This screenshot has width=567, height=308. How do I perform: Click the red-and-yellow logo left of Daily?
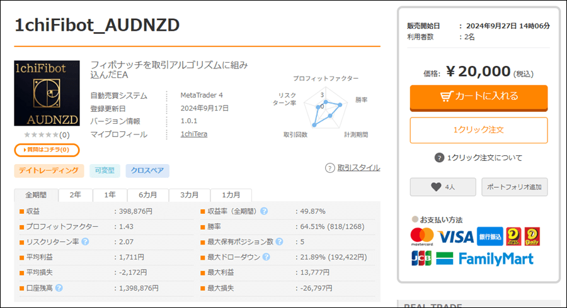513,236
